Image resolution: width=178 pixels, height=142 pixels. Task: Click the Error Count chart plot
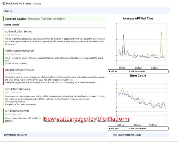pyautogui.click(x=142, y=102)
